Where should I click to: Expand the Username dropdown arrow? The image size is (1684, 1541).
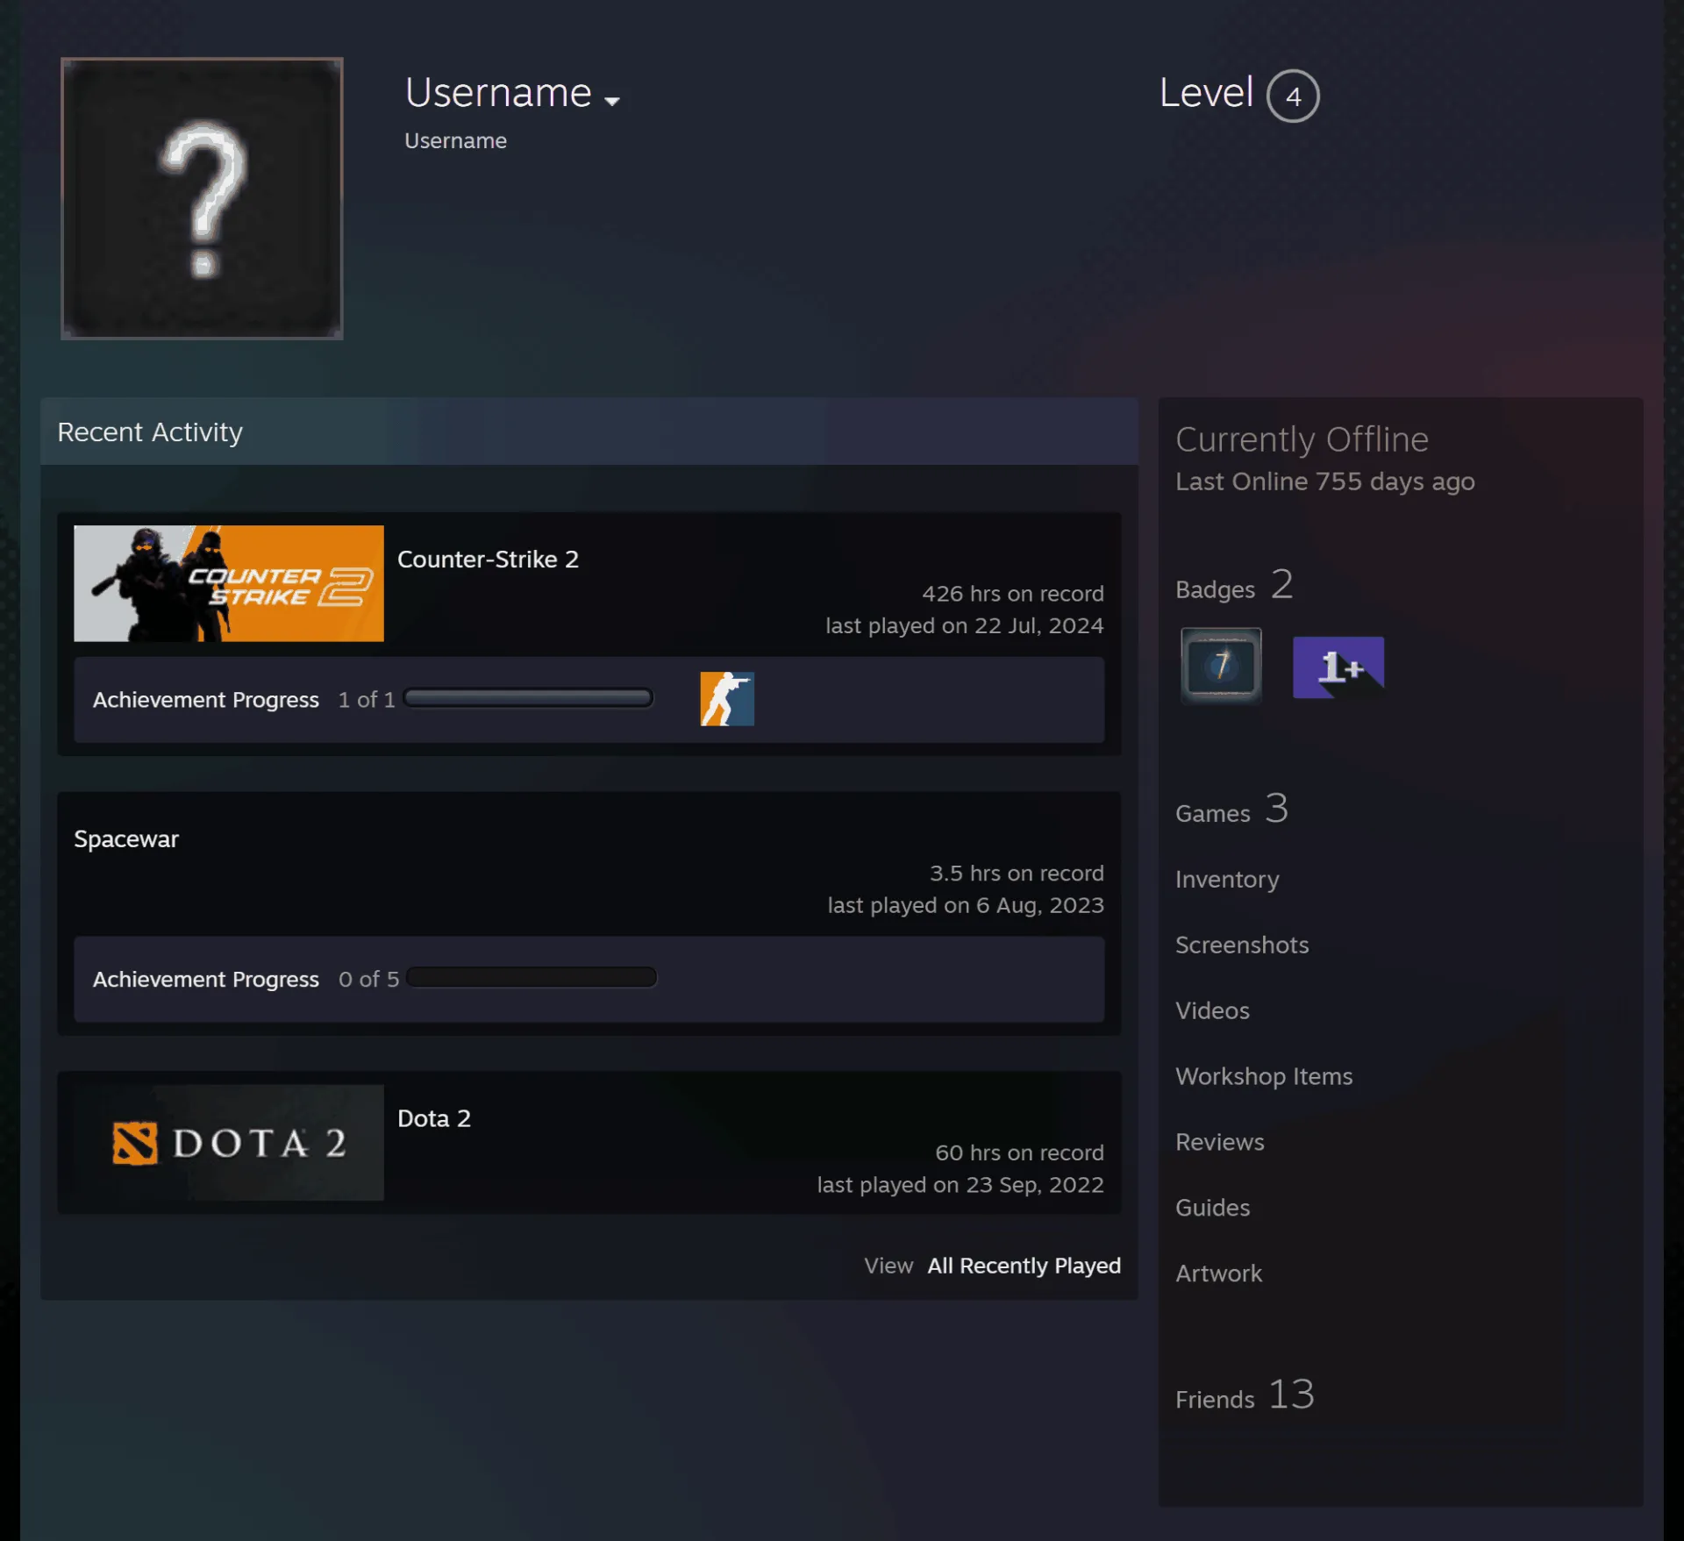tap(612, 101)
